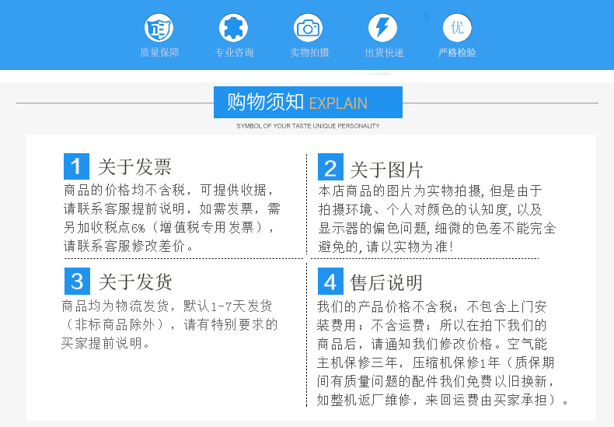Click the 质量保障 shield icon
The width and height of the screenshot is (614, 427).
click(159, 29)
